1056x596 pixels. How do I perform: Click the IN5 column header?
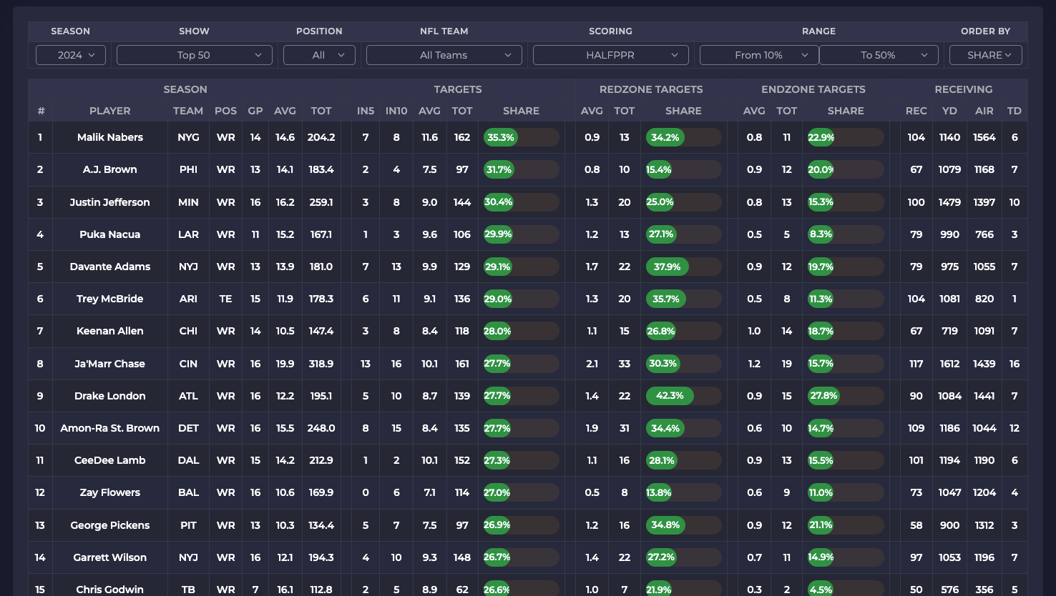pos(366,111)
